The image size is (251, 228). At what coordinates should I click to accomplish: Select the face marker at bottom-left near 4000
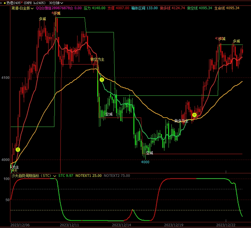pos(18,149)
